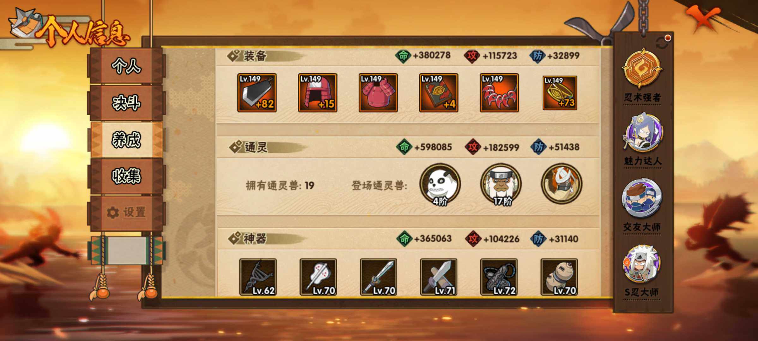Open 设置 settings
The height and width of the screenshot is (341, 758).
[x=126, y=212]
